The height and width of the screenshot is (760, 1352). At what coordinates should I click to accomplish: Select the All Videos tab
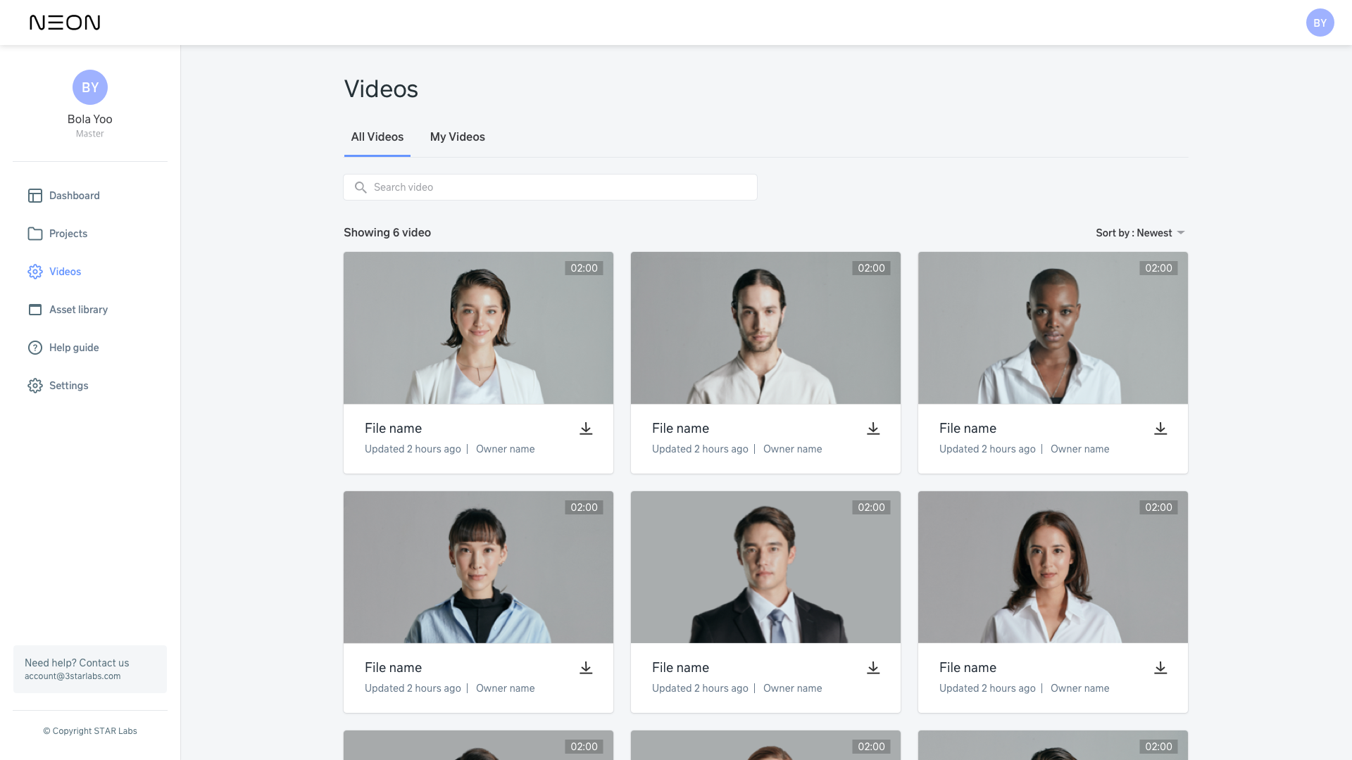tap(377, 137)
